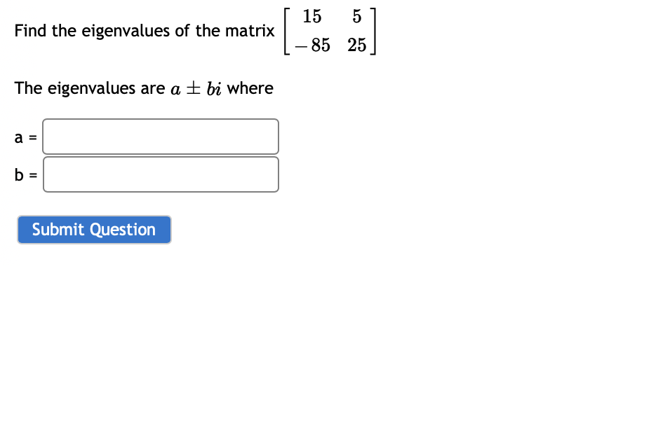Click the blue Submit Question button
This screenshot has width=651, height=444.
94,230
